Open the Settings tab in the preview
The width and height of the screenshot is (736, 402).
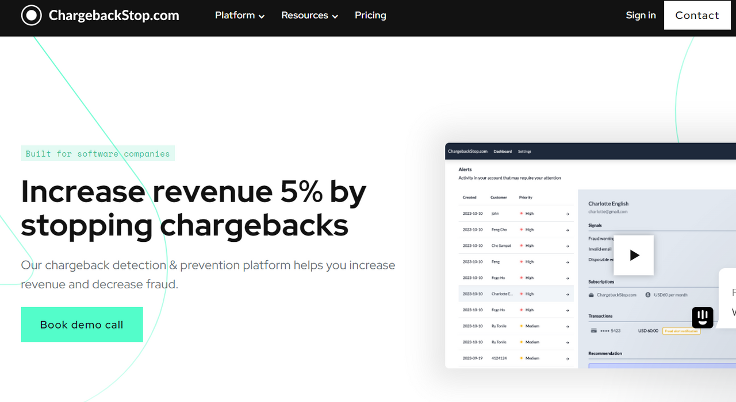524,152
